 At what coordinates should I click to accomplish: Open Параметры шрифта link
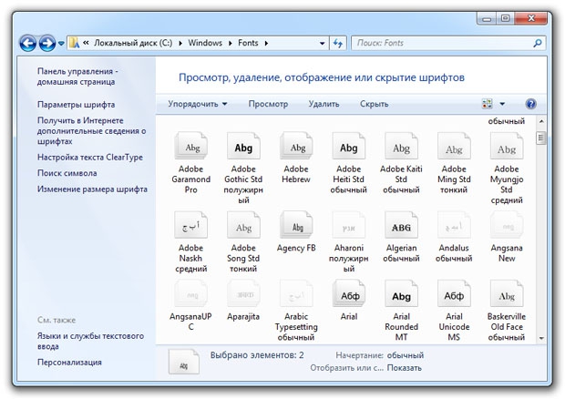click(76, 105)
